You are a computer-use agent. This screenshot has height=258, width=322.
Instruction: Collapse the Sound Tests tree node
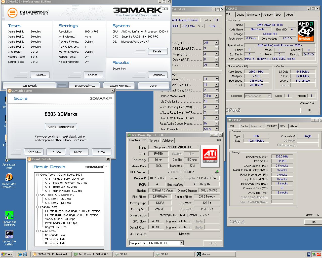click(x=37, y=231)
